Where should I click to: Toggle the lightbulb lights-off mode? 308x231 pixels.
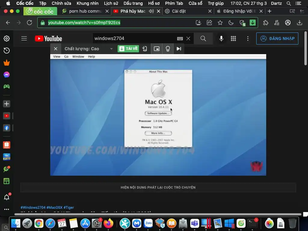coord(168,49)
